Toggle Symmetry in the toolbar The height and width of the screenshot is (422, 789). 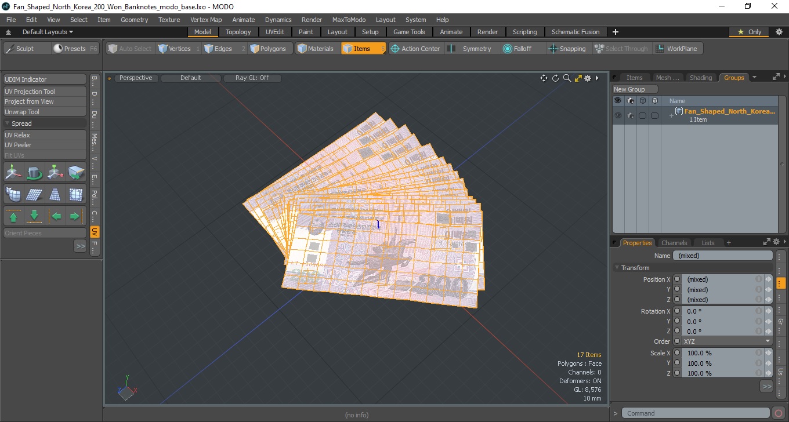click(470, 49)
